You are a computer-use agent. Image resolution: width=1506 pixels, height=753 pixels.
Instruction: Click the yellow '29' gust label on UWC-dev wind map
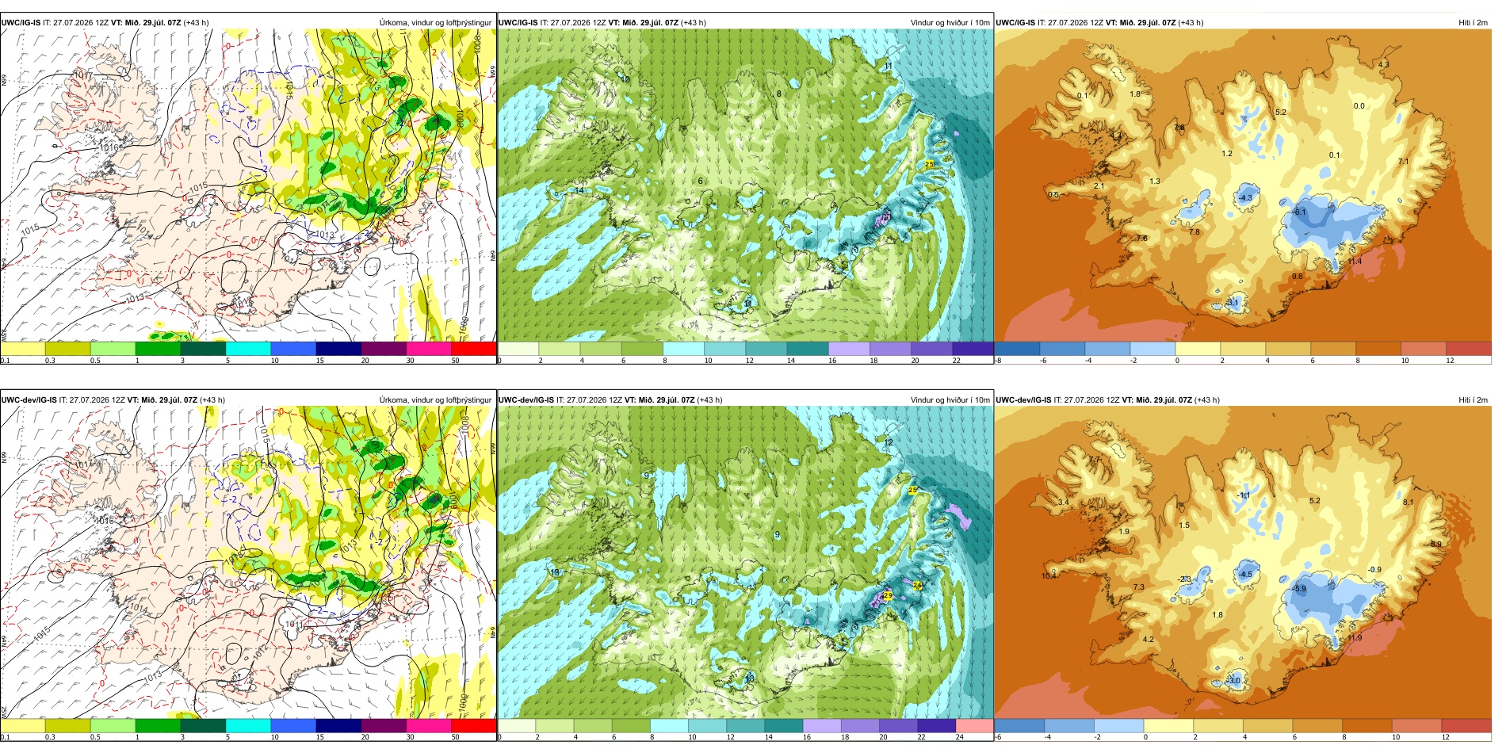(x=888, y=595)
